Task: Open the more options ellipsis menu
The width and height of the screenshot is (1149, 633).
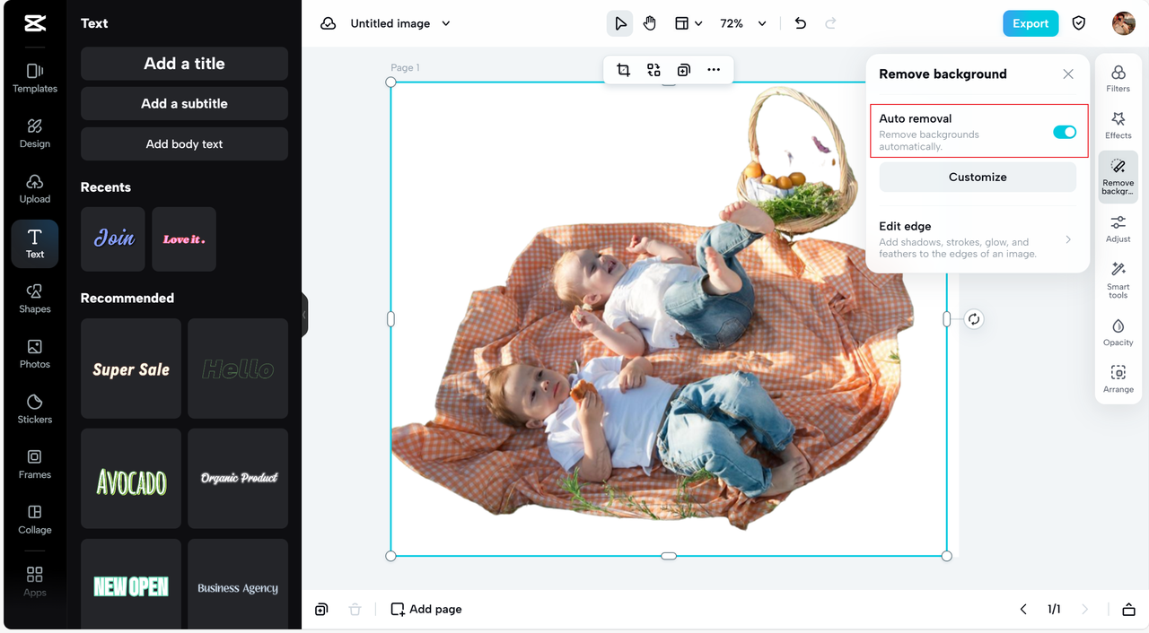Action: click(x=714, y=70)
